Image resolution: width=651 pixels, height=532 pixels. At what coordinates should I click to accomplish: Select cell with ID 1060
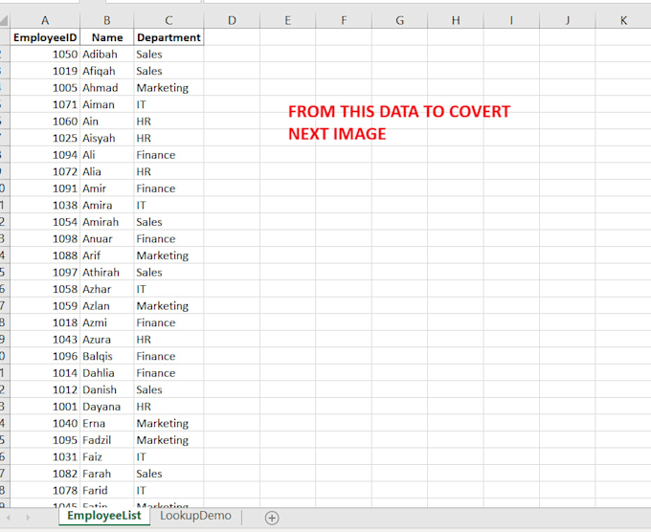point(45,122)
